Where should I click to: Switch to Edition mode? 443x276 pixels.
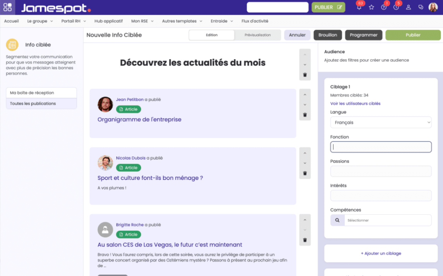coord(212,35)
